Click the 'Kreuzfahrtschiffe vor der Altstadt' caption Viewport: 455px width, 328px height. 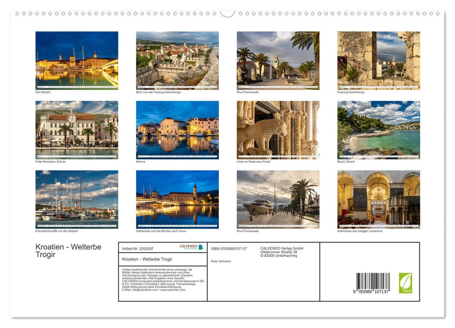[x=57, y=231]
